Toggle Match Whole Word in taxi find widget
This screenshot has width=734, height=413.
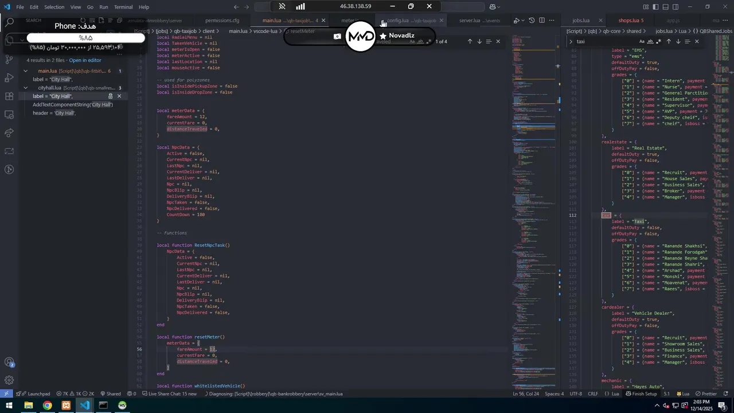[650, 41]
